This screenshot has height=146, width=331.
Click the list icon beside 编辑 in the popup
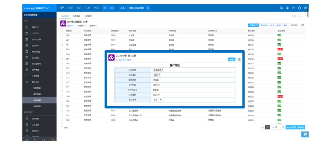tap(239, 59)
